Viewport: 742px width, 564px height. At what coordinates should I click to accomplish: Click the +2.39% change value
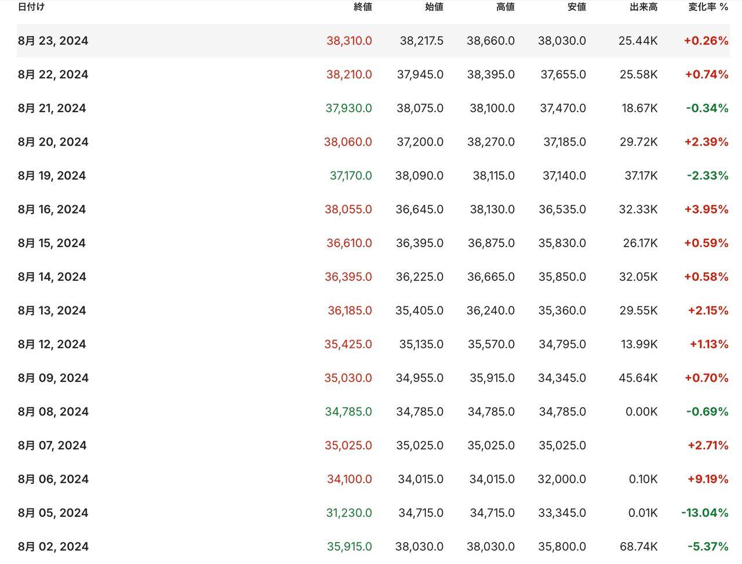tap(706, 142)
